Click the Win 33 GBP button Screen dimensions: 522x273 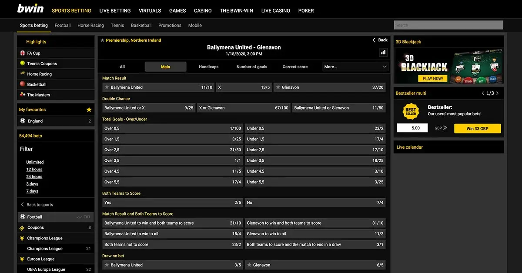pos(478,128)
